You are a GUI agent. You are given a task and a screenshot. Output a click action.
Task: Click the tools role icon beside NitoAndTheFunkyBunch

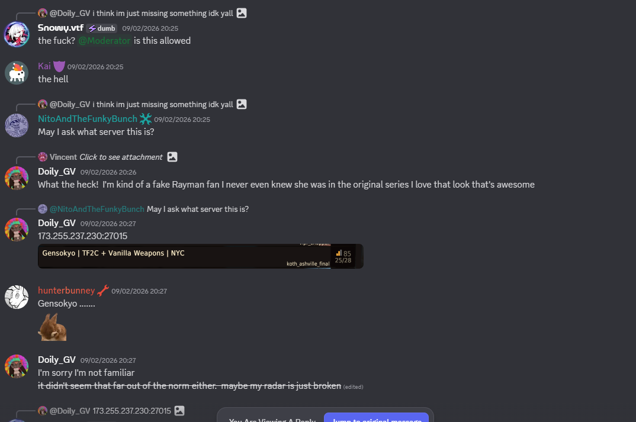coord(146,119)
